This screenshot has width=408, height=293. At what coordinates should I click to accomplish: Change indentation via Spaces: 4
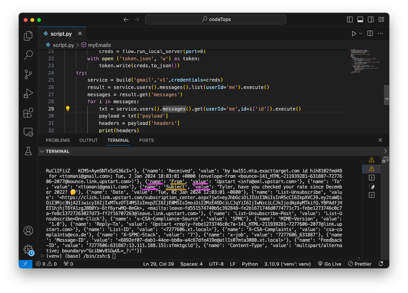[x=191, y=264]
